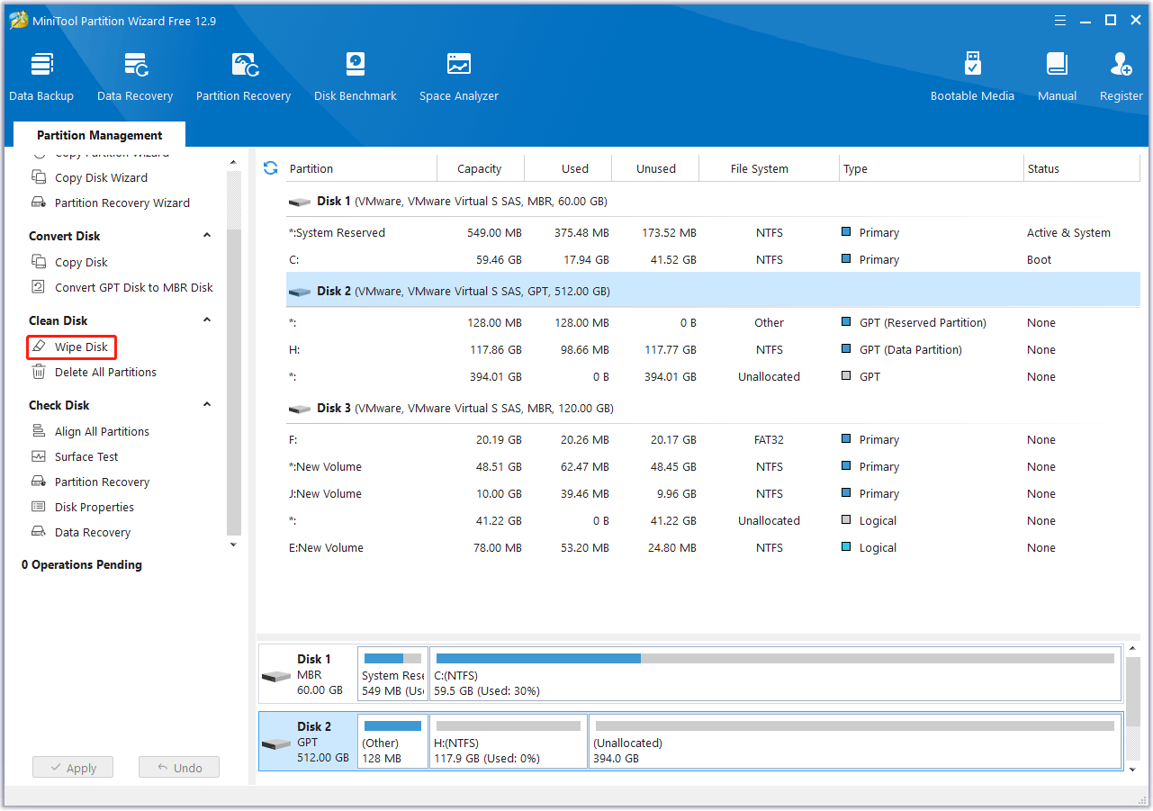Sort by the Used column header

coord(568,168)
